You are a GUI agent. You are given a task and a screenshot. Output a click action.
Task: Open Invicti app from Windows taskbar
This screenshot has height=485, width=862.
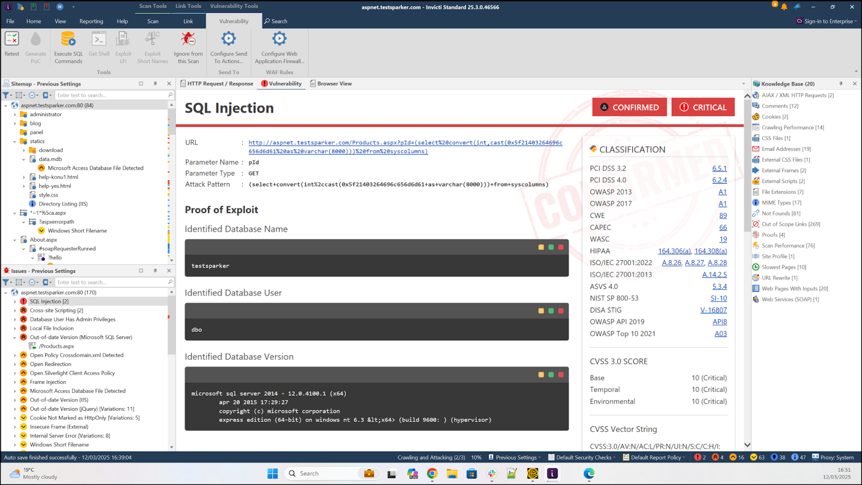pos(552,474)
